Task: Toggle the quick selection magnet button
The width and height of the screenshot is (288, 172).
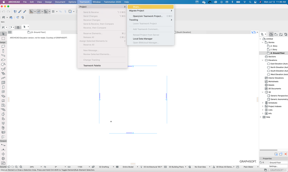Action: tap(18, 28)
